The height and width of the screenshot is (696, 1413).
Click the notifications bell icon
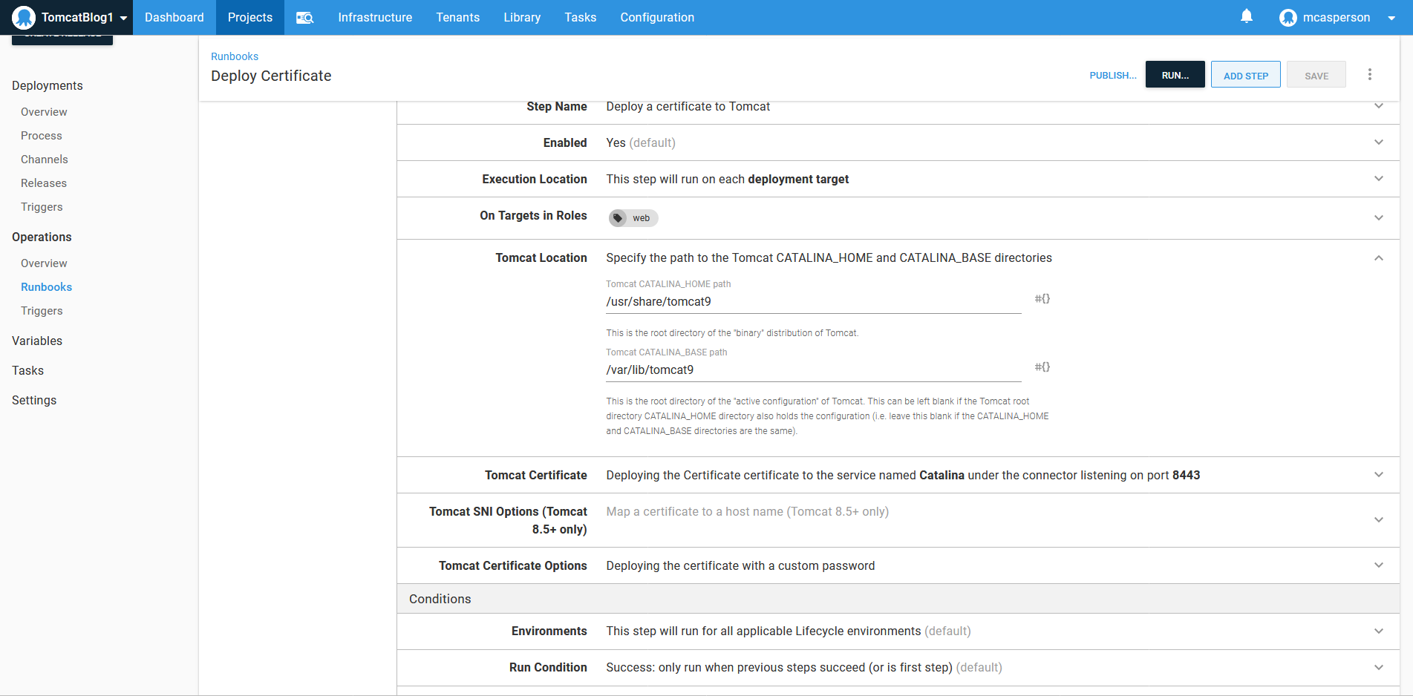(1247, 16)
